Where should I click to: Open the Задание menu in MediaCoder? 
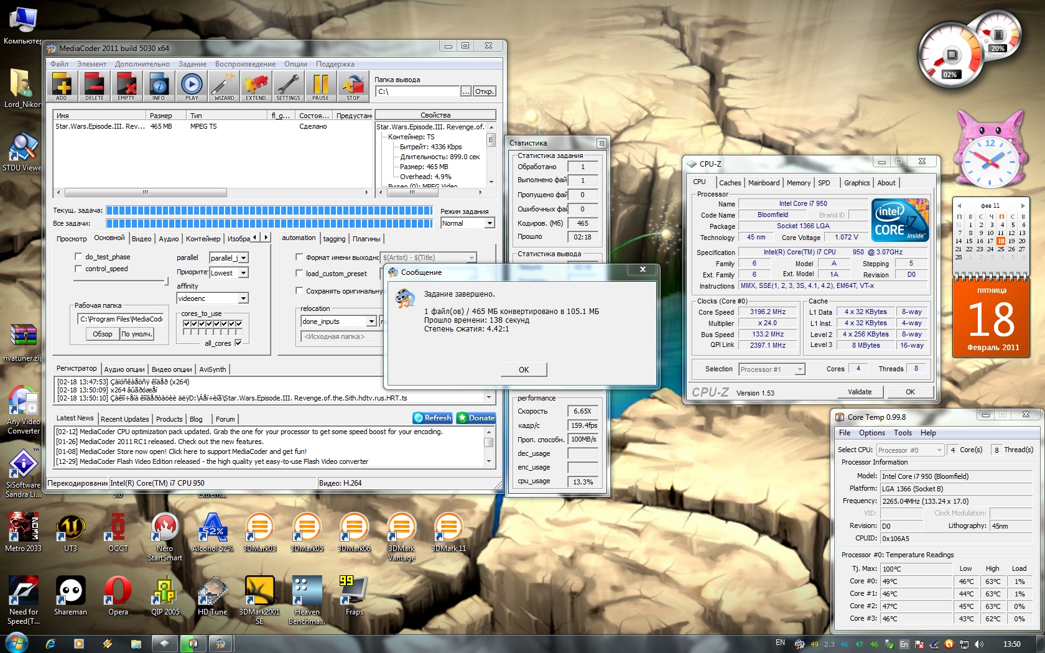[192, 64]
